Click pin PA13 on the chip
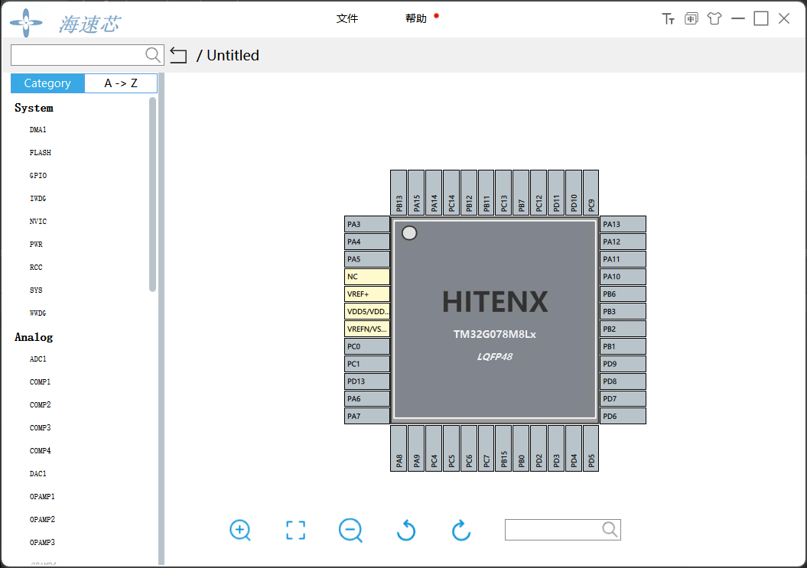 point(623,224)
